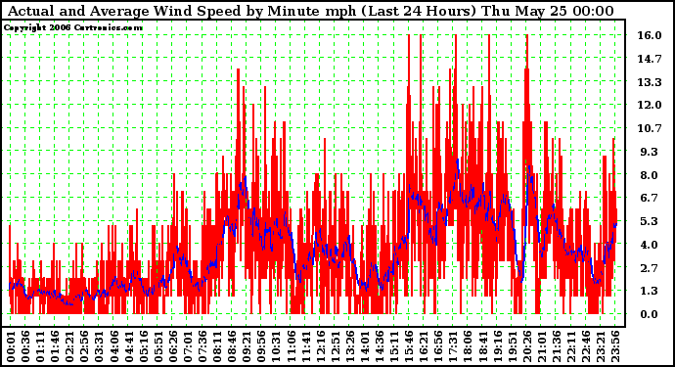Viewport: 675px width, 367px height.
Task: Select the 14.7 y-axis label
Action: coord(650,59)
